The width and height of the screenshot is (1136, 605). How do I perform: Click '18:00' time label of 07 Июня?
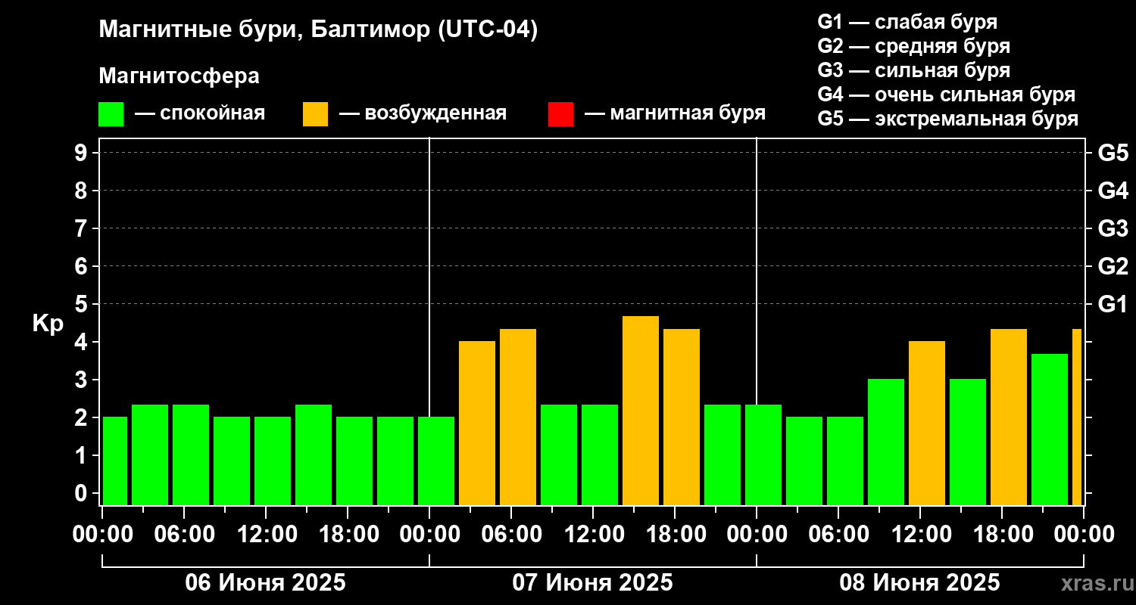tap(675, 535)
